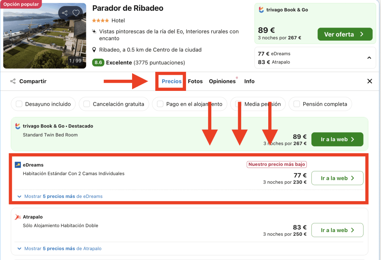381x260 pixels.
Task: Toggle the Pensión completa filter
Action: tap(297, 104)
